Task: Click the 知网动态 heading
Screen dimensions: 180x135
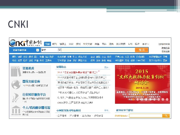Action: tap(61, 67)
